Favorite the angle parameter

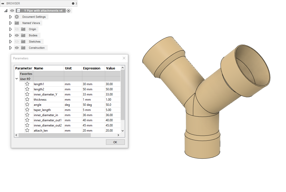pyautogui.click(x=27, y=105)
